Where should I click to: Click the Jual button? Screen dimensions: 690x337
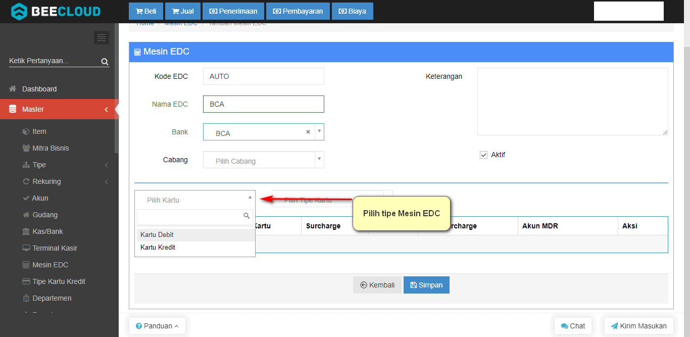(183, 11)
